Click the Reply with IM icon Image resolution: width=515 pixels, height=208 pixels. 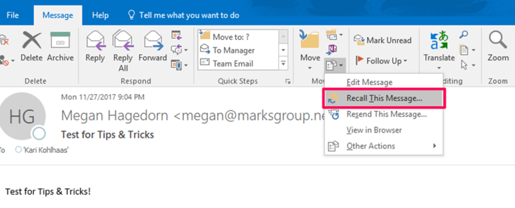[177, 49]
